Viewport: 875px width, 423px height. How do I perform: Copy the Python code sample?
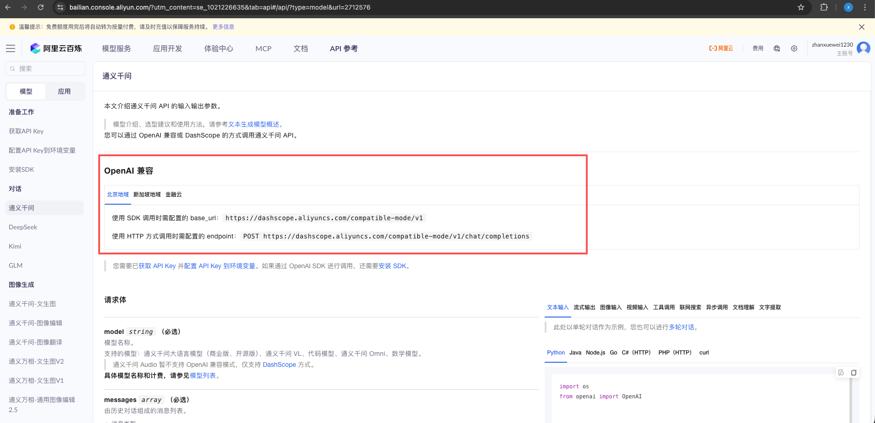click(854, 373)
